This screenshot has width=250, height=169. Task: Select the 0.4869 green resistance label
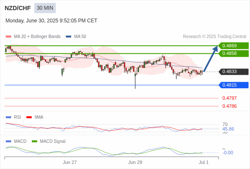click(233, 46)
